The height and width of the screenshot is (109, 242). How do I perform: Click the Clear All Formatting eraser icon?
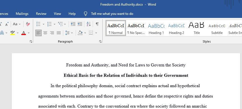click(x=28, y=24)
